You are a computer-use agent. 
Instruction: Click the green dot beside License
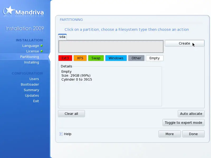coord(42,51)
